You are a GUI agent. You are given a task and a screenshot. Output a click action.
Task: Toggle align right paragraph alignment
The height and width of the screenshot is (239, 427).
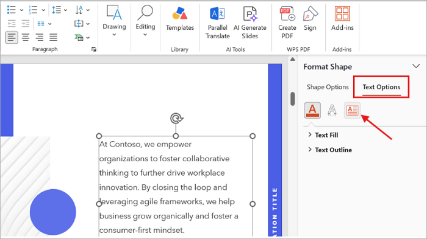pyautogui.click(x=40, y=37)
